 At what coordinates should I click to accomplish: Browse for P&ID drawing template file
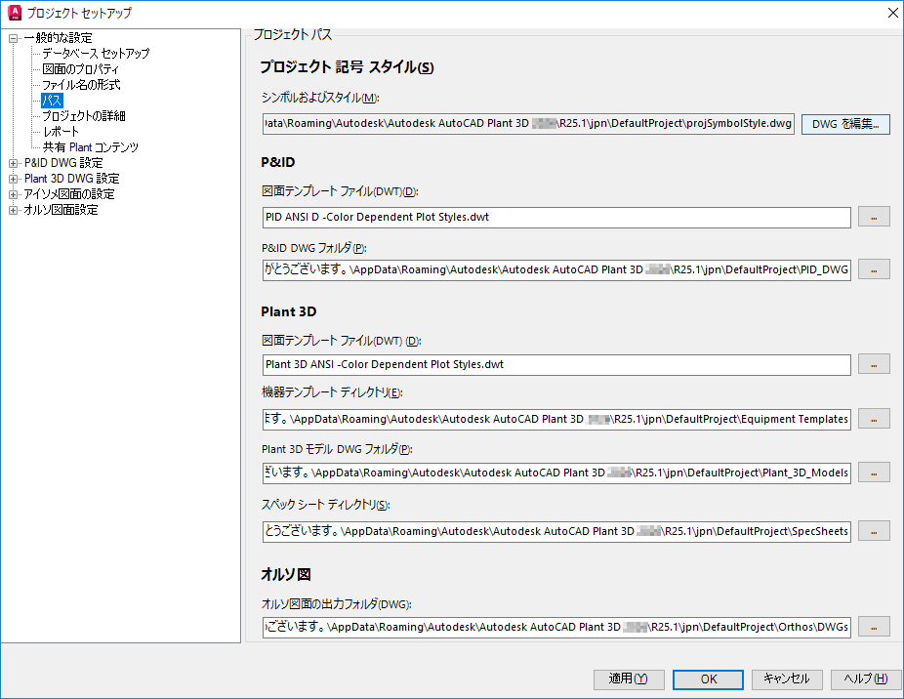click(874, 217)
